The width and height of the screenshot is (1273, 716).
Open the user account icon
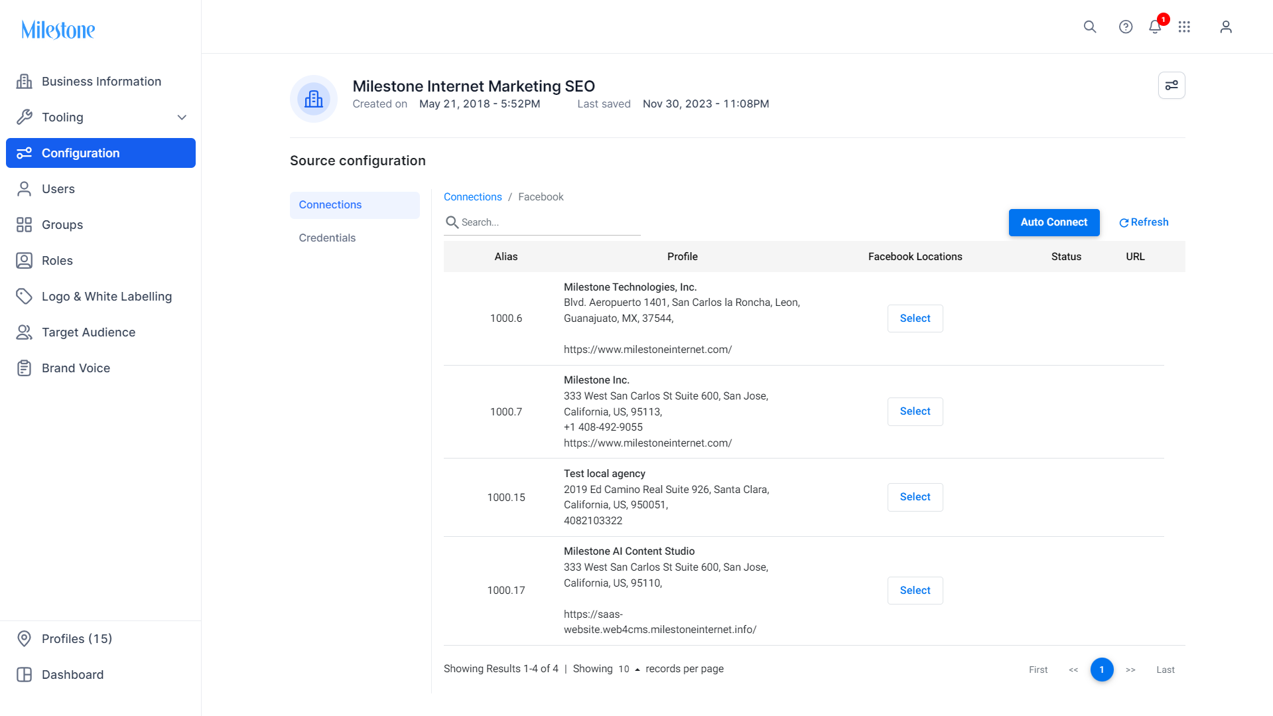[x=1226, y=27]
